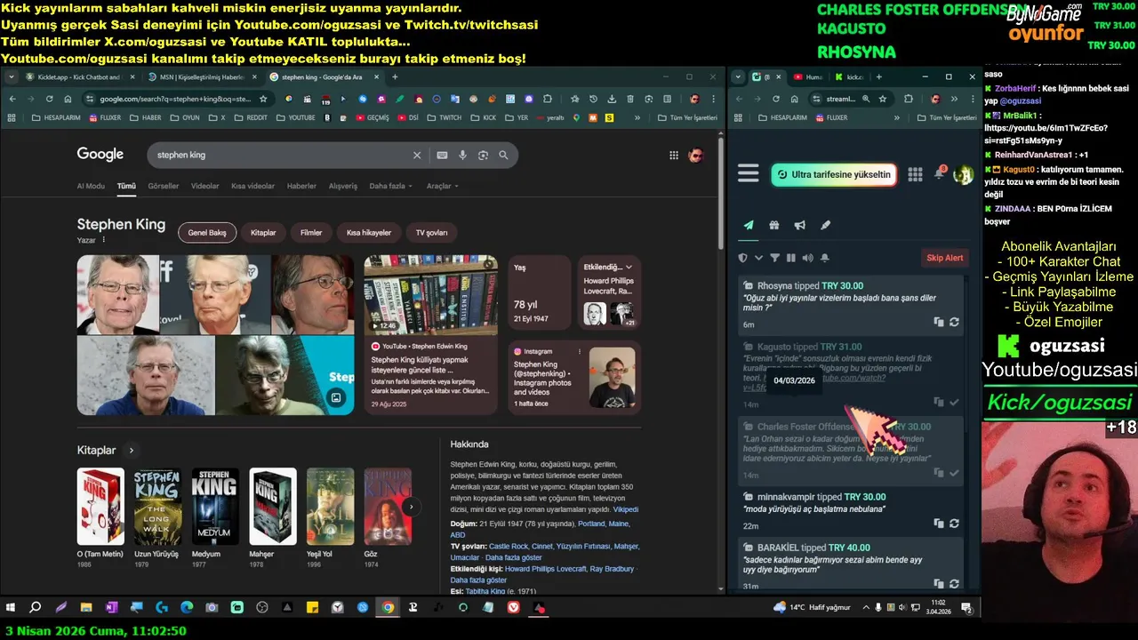Open the moderation shield icon in event list
Image resolution: width=1138 pixels, height=640 pixels.
tap(743, 258)
